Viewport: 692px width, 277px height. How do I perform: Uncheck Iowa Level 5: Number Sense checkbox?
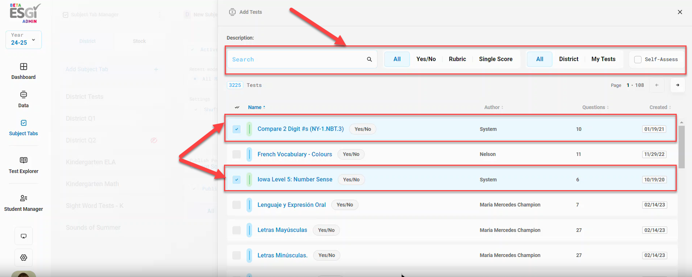pyautogui.click(x=236, y=180)
